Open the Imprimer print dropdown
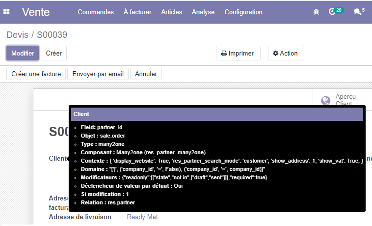This screenshot has height=226, width=372. pos(238,53)
